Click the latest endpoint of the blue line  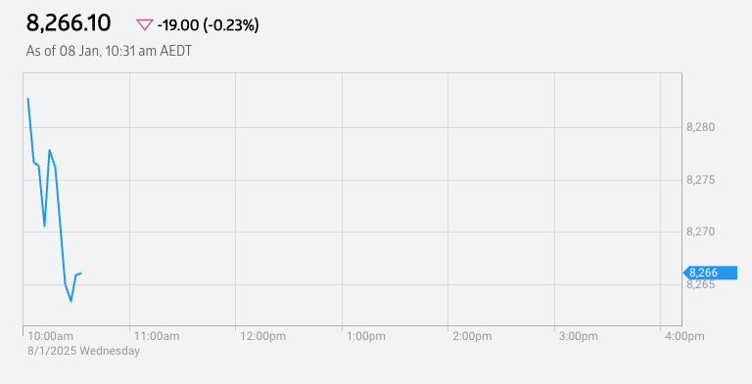81,274
